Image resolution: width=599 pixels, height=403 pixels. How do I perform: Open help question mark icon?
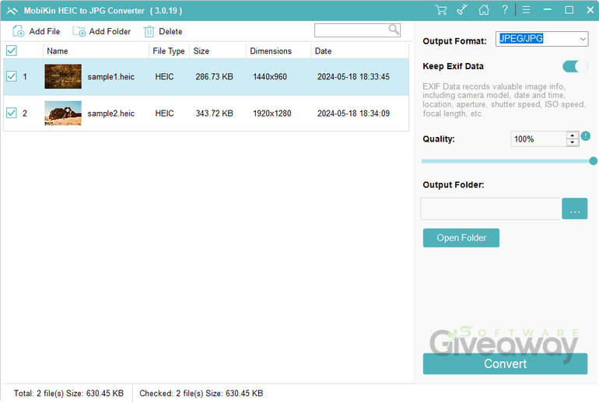(505, 10)
